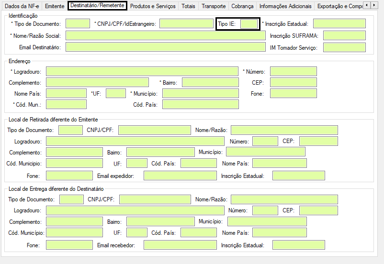Click the CEP field in Endereço

294,82
